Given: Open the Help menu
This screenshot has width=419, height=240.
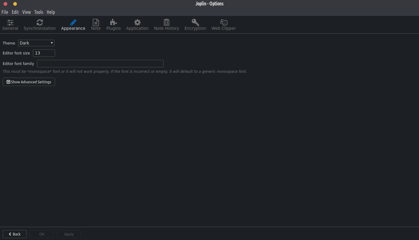Looking at the screenshot, I should coord(51,12).
